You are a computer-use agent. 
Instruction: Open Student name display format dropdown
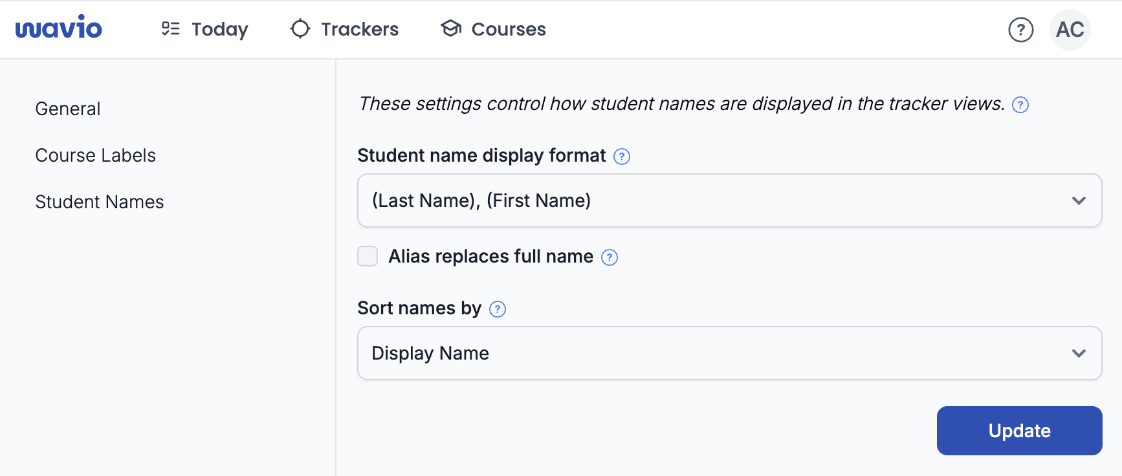click(x=729, y=200)
